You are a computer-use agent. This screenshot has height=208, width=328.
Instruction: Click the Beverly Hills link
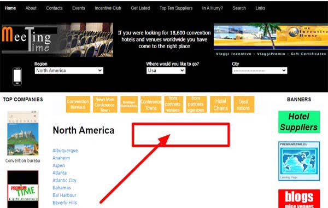click(x=65, y=203)
